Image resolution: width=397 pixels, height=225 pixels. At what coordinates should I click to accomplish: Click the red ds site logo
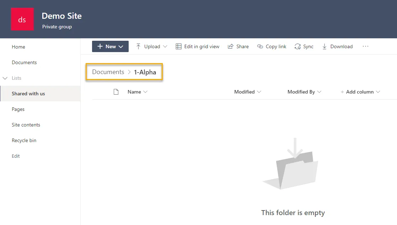22,19
